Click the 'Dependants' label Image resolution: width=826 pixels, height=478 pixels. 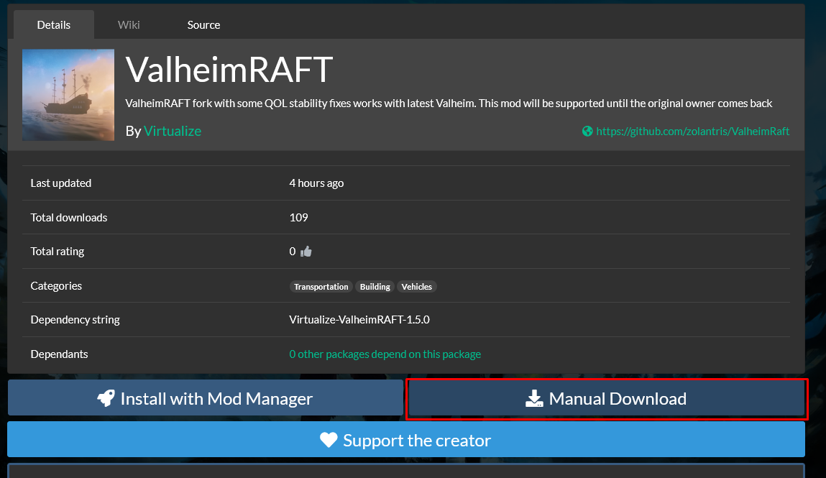[x=59, y=354]
